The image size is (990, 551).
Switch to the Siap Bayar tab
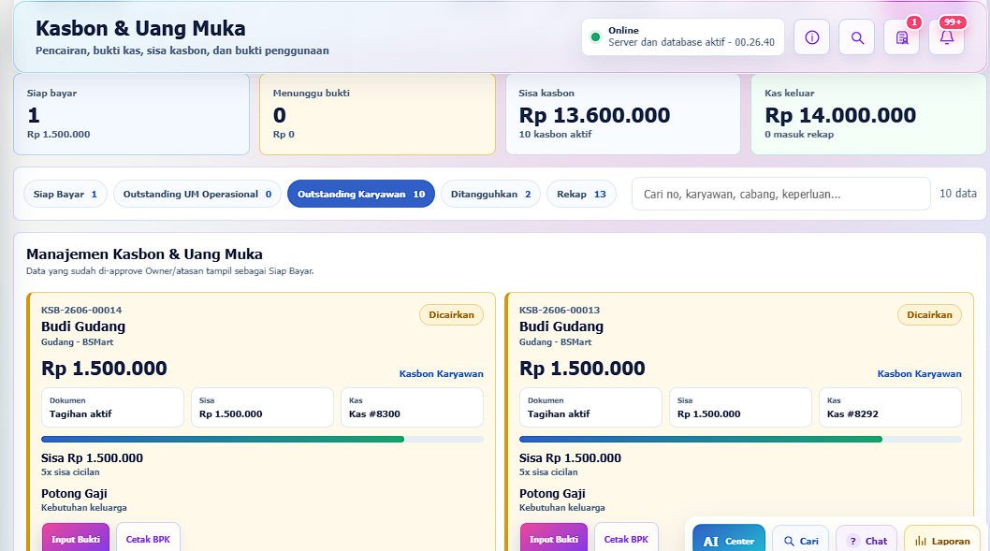tap(65, 194)
